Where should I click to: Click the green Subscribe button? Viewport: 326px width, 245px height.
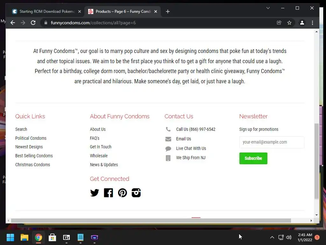[x=253, y=158]
